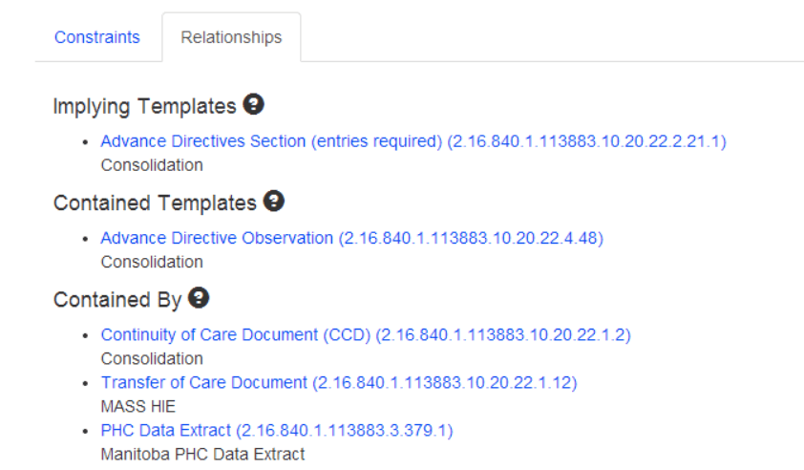Open Continuity of Care Document (CCD) link
This screenshot has width=804, height=470.
point(366,334)
